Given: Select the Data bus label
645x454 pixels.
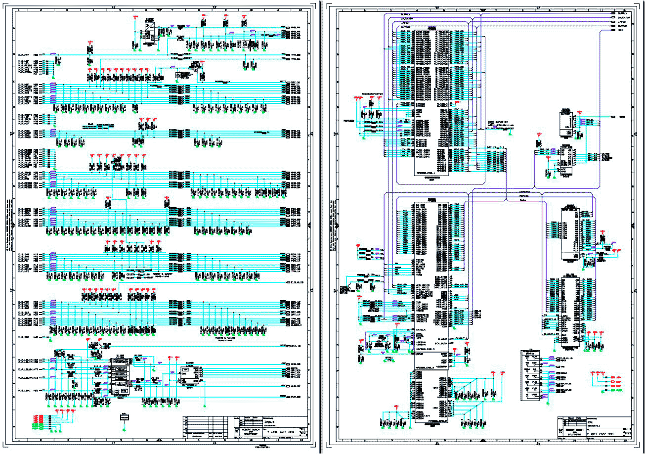Looking at the screenshot, I should [x=524, y=200].
